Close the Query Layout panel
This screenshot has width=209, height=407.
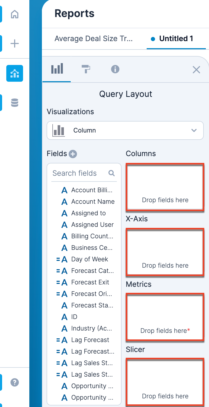click(x=196, y=70)
